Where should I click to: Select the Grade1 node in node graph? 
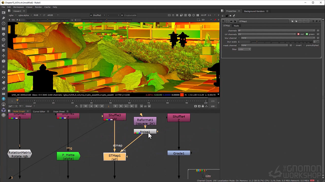point(179,153)
